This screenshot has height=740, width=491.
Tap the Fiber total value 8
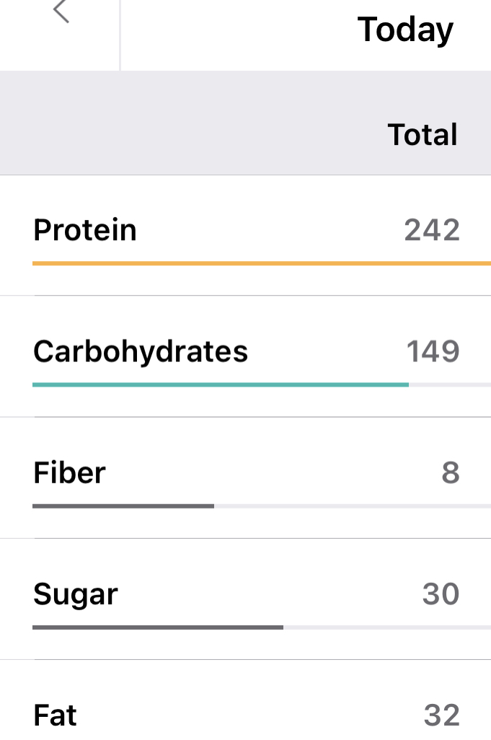451,472
